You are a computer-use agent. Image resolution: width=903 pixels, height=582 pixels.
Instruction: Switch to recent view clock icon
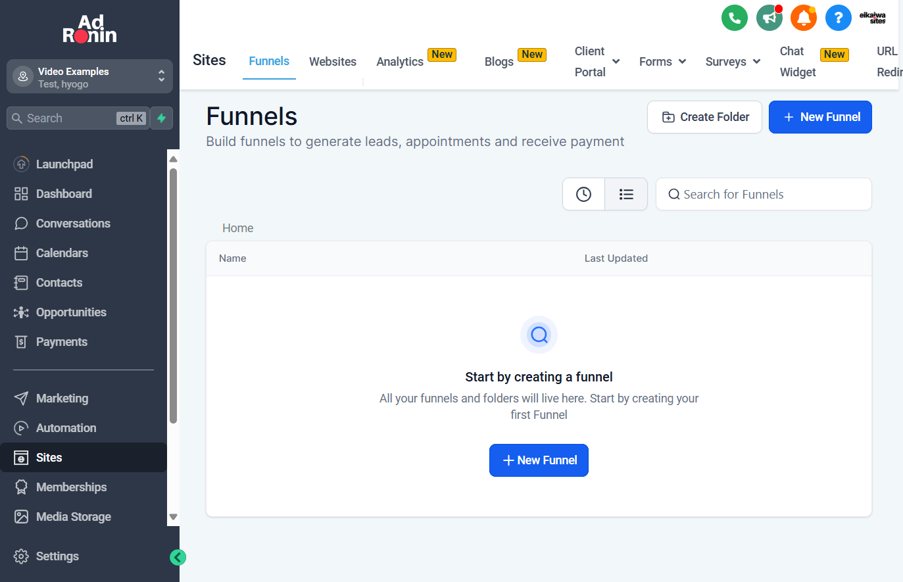click(x=583, y=194)
